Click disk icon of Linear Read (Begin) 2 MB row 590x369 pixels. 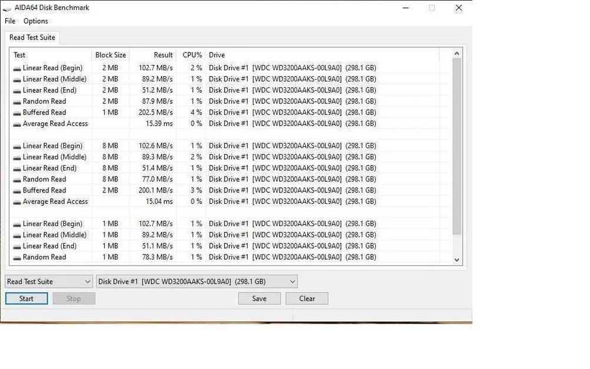coord(17,68)
